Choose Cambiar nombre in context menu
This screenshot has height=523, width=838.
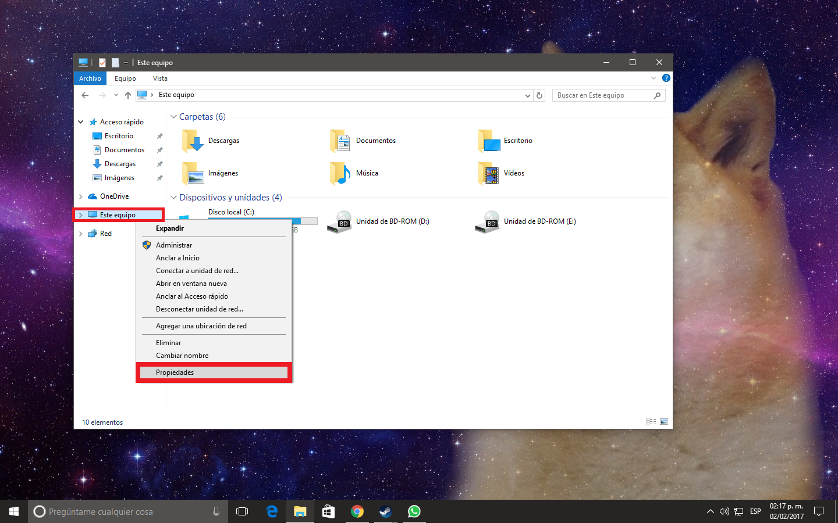(214, 356)
